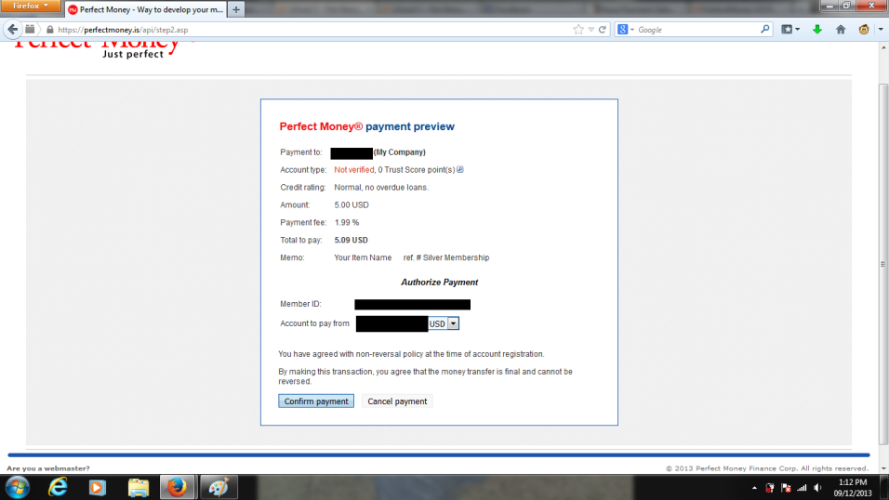The height and width of the screenshot is (500, 889).
Task: Open Trust Score info icon
Action: (459, 169)
